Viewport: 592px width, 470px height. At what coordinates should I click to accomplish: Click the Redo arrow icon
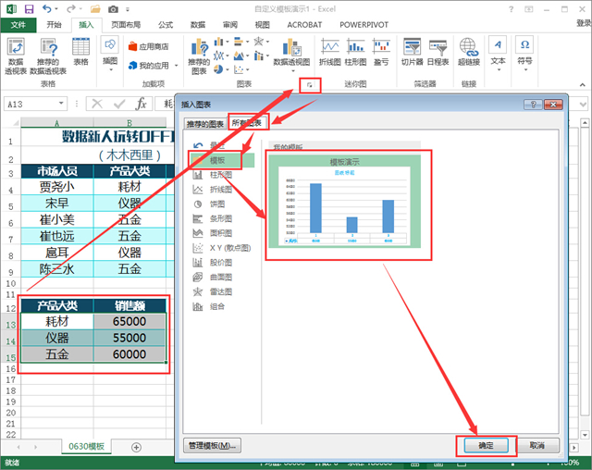tap(71, 8)
